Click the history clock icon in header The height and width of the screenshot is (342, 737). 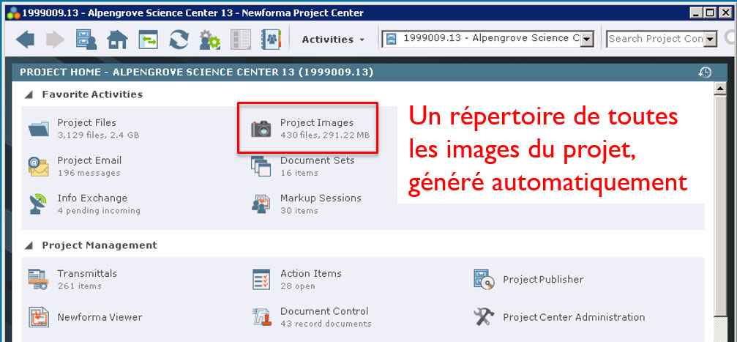705,72
